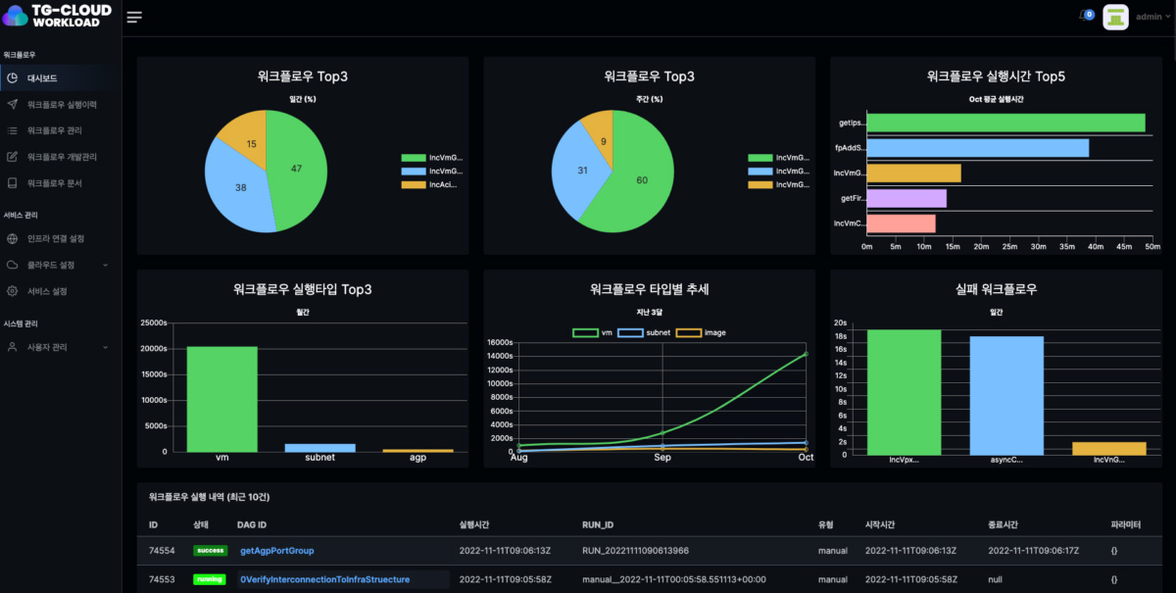This screenshot has height=593, width=1176.
Task: Click the paper-plane icon for 워크플로우 실행이력
Action: (x=13, y=104)
